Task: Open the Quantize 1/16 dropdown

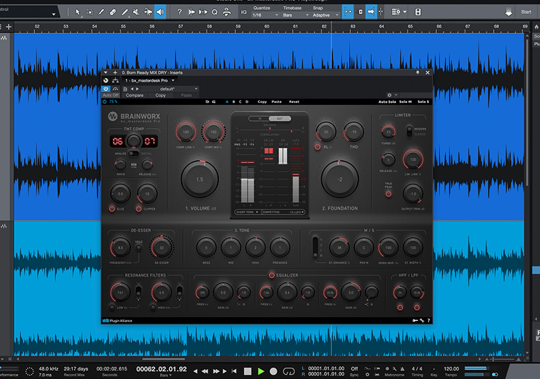Action: tap(265, 15)
